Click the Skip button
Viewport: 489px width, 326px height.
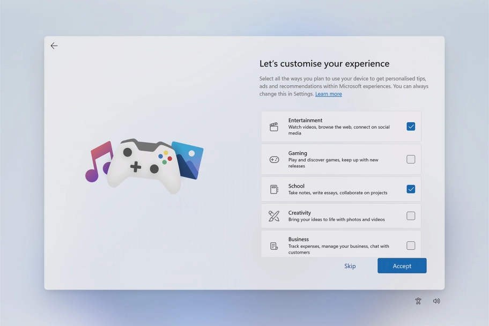pos(350,266)
